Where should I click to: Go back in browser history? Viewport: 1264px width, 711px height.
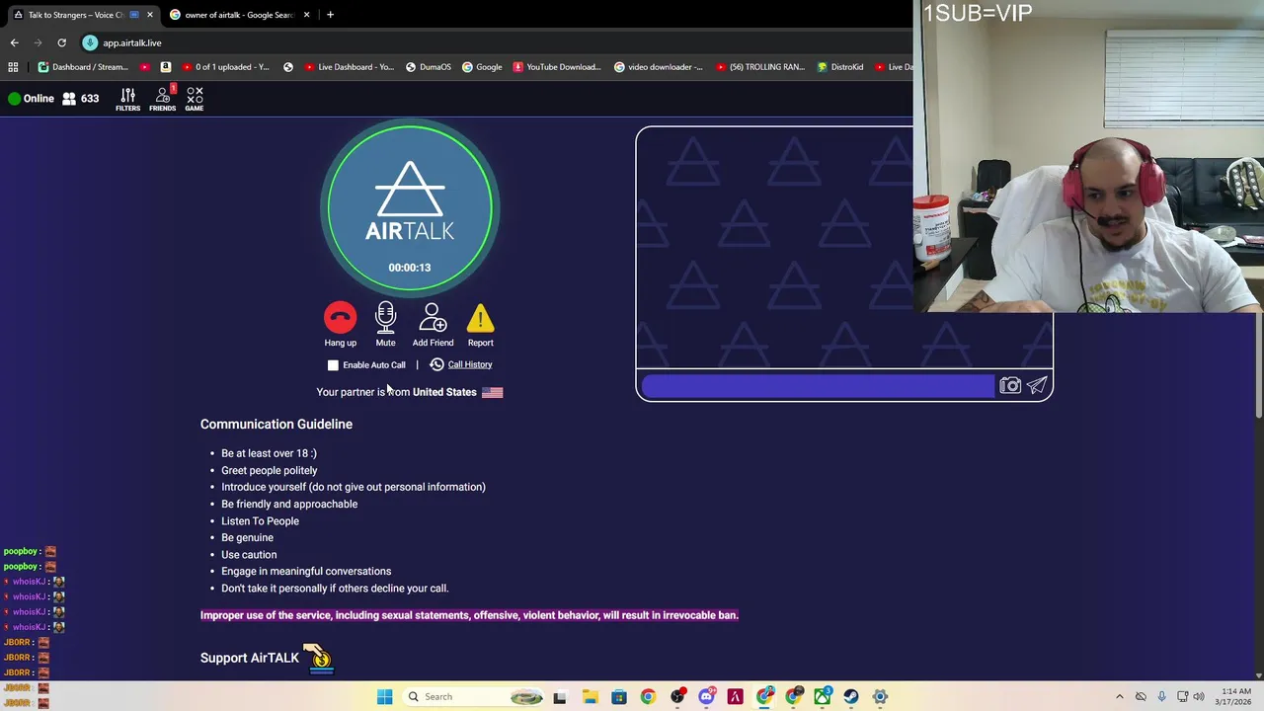point(14,42)
